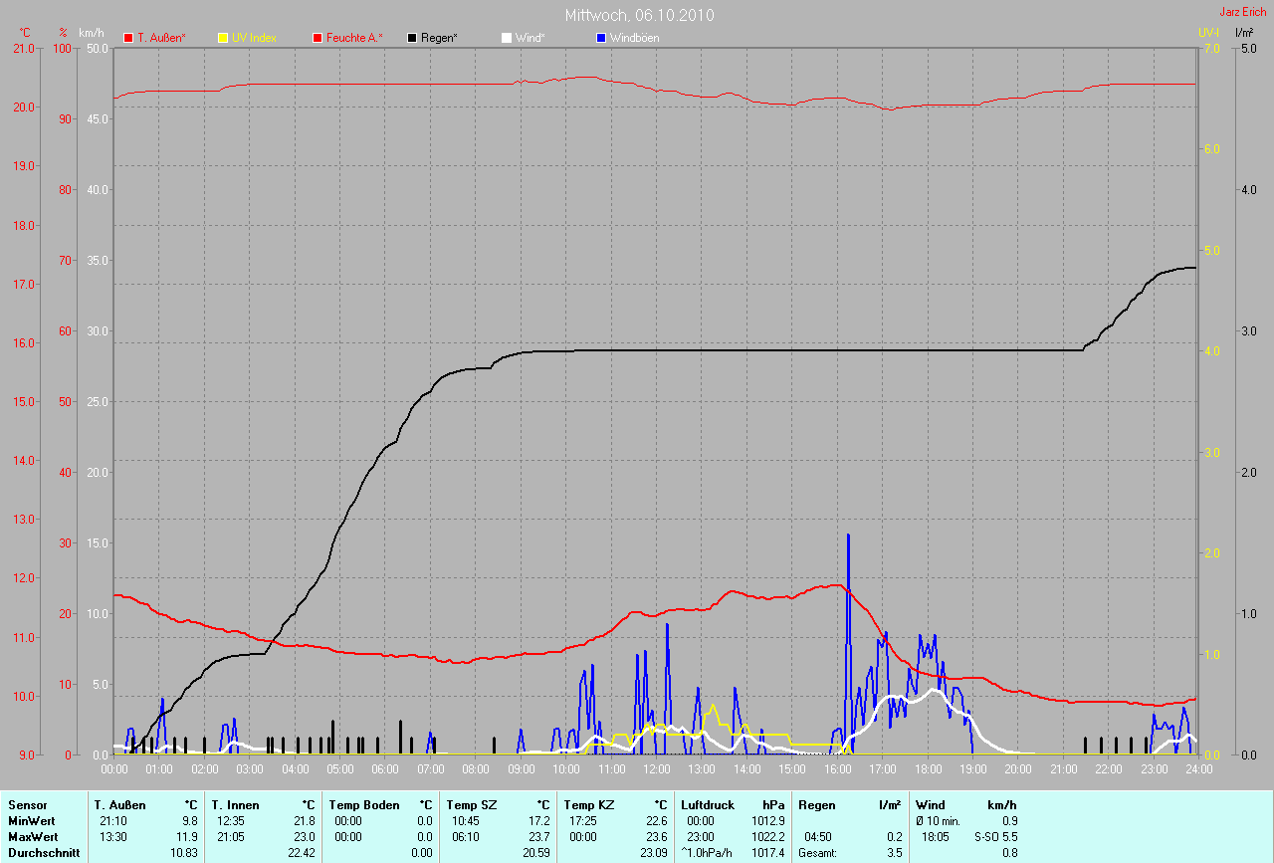Viewport: 1274px width, 863px height.
Task: Click the chart title Mittwoch, 06.10.2010
Action: (x=639, y=15)
